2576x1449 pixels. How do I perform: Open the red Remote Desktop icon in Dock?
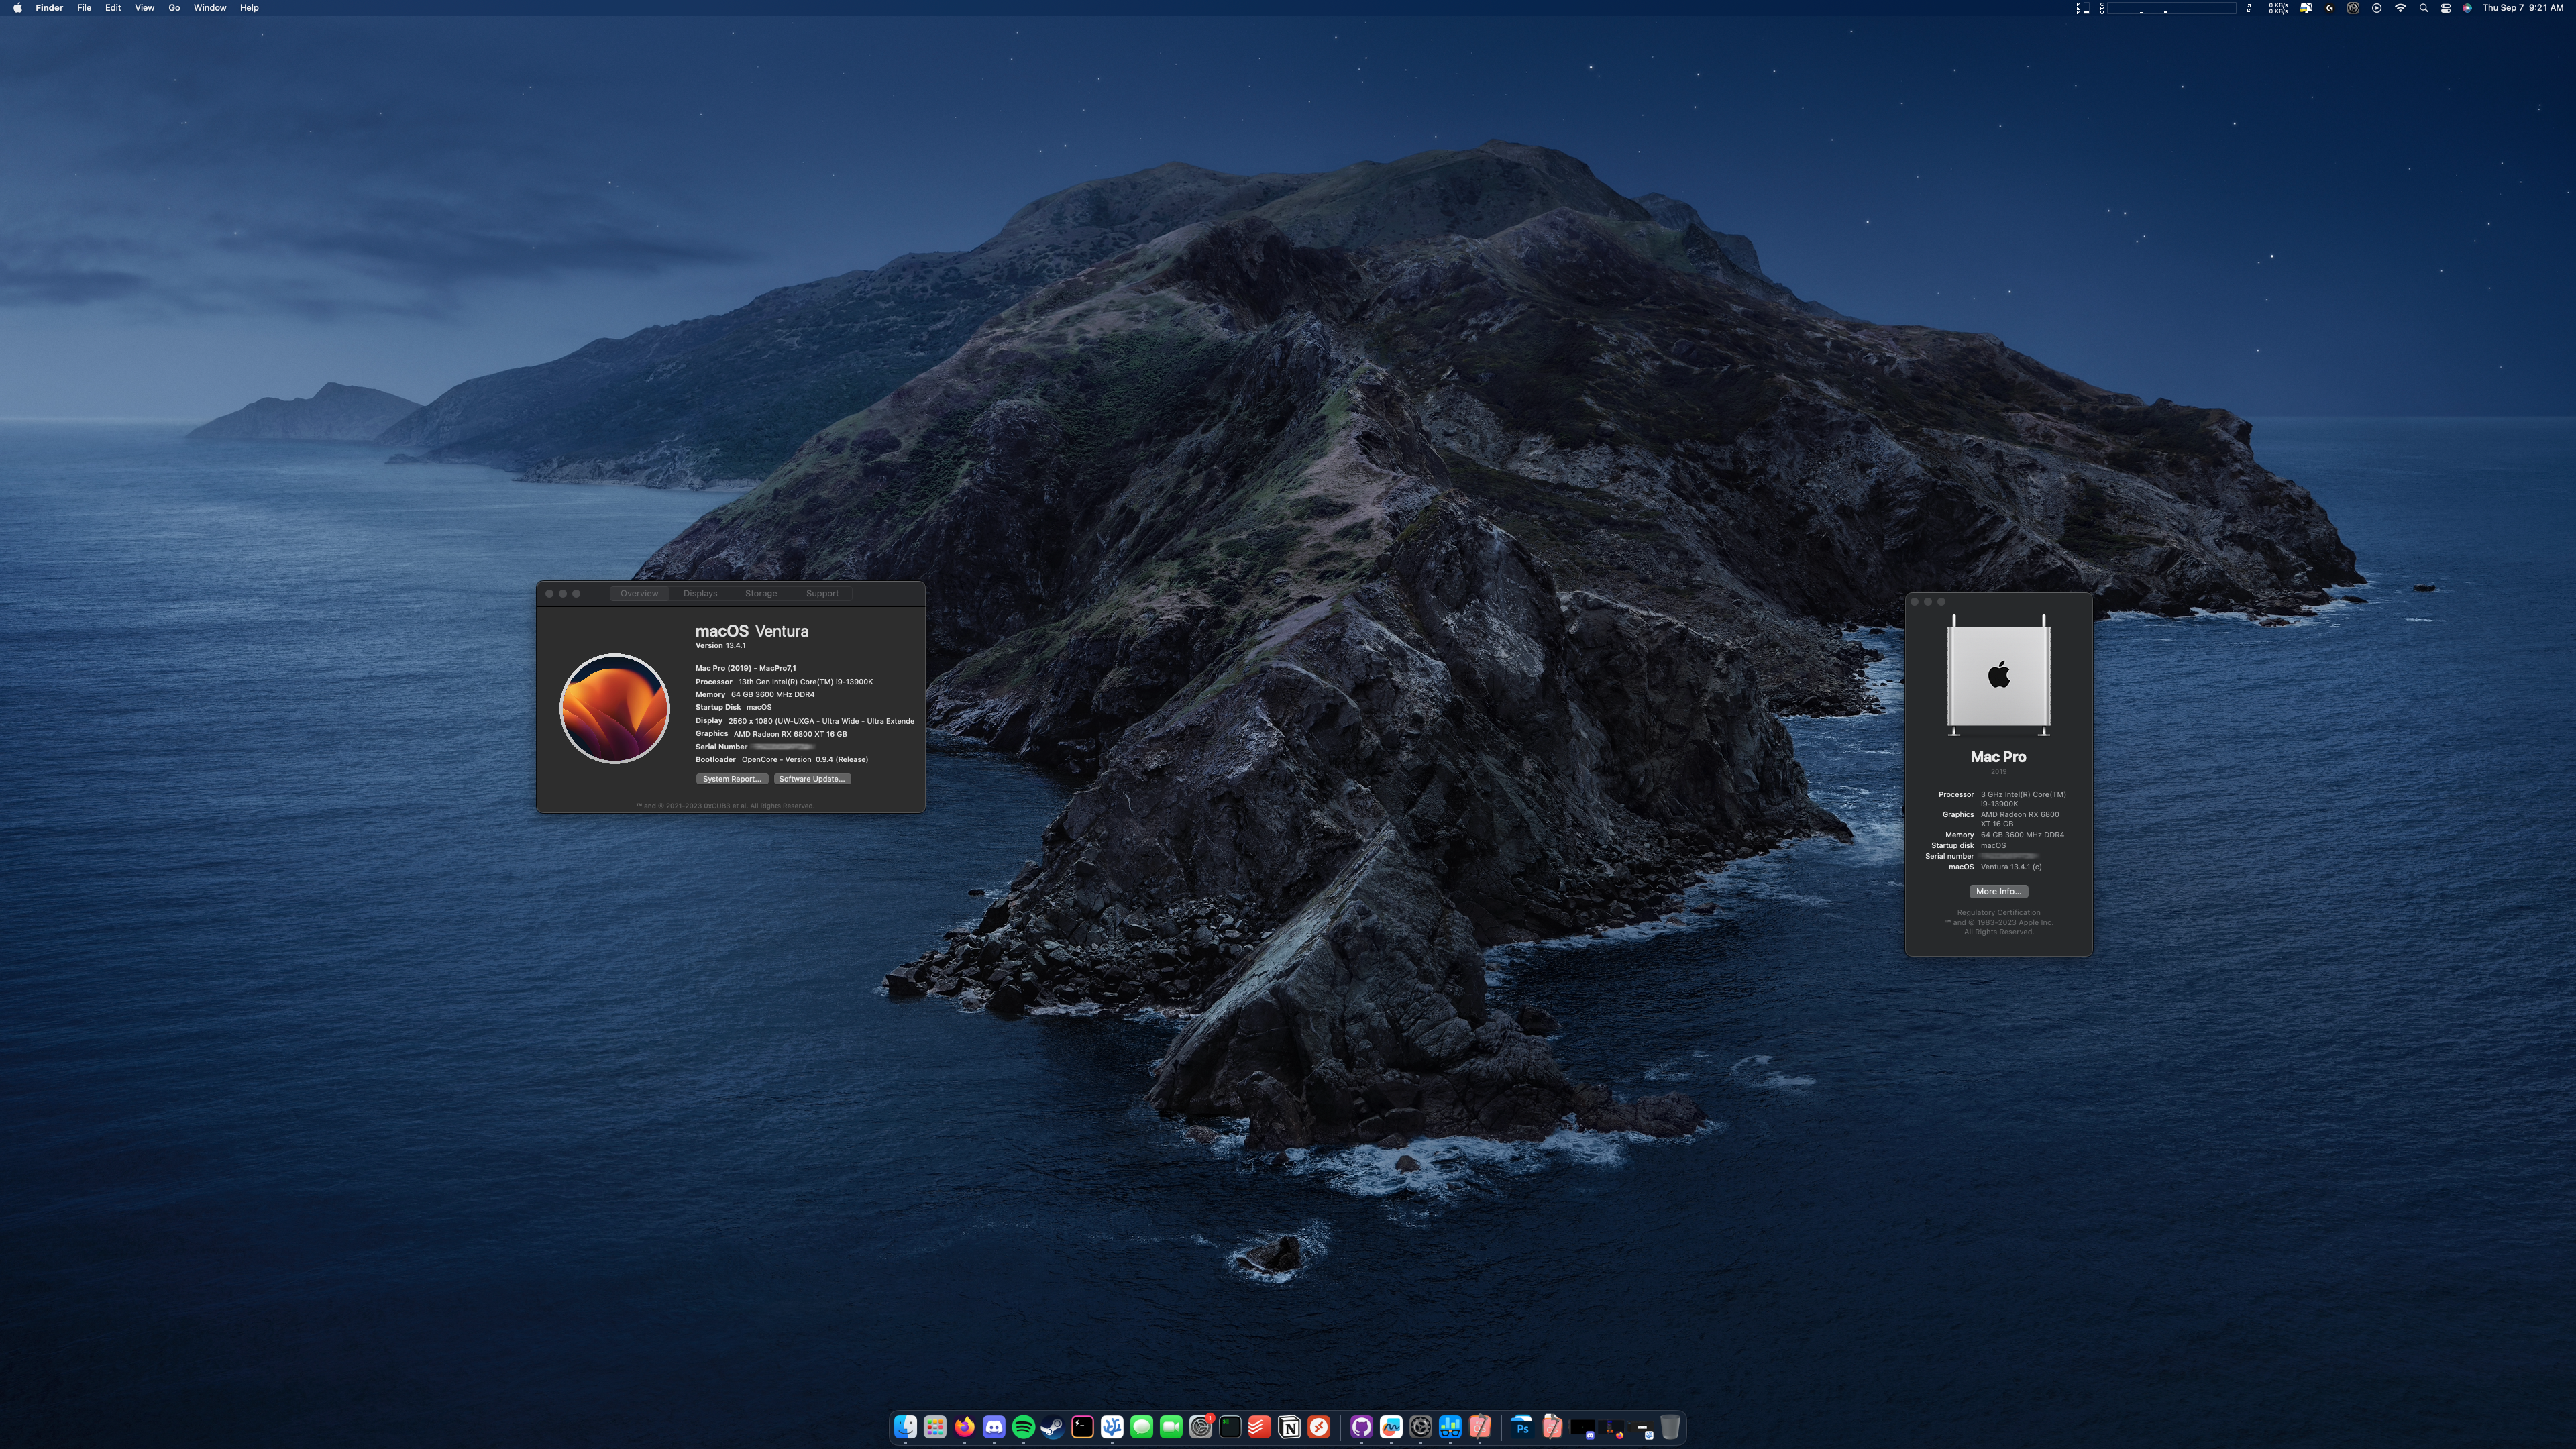point(1319,1427)
